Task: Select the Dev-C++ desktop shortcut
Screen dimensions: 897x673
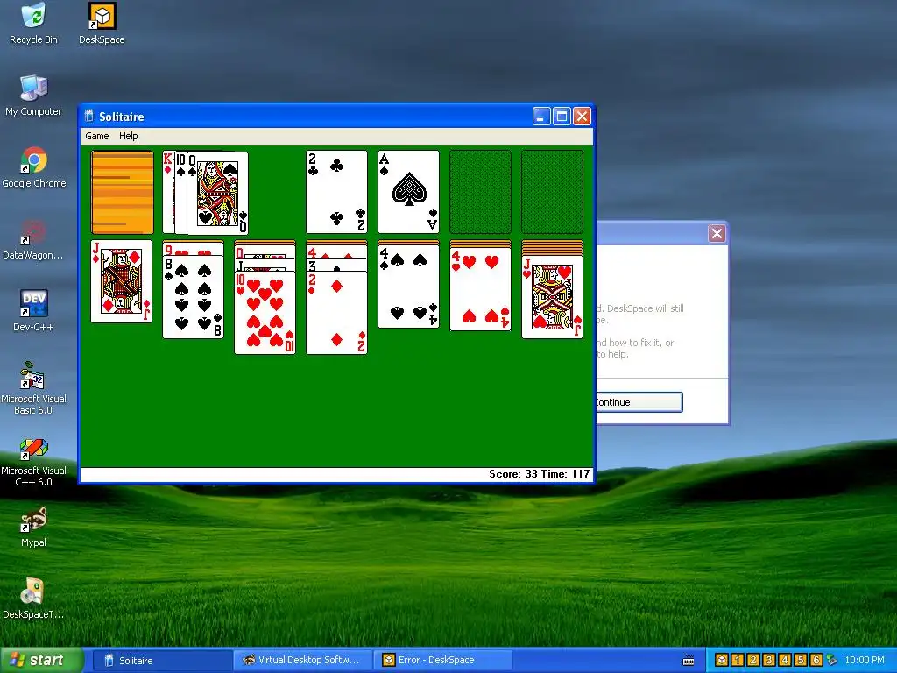Action: coord(33,311)
